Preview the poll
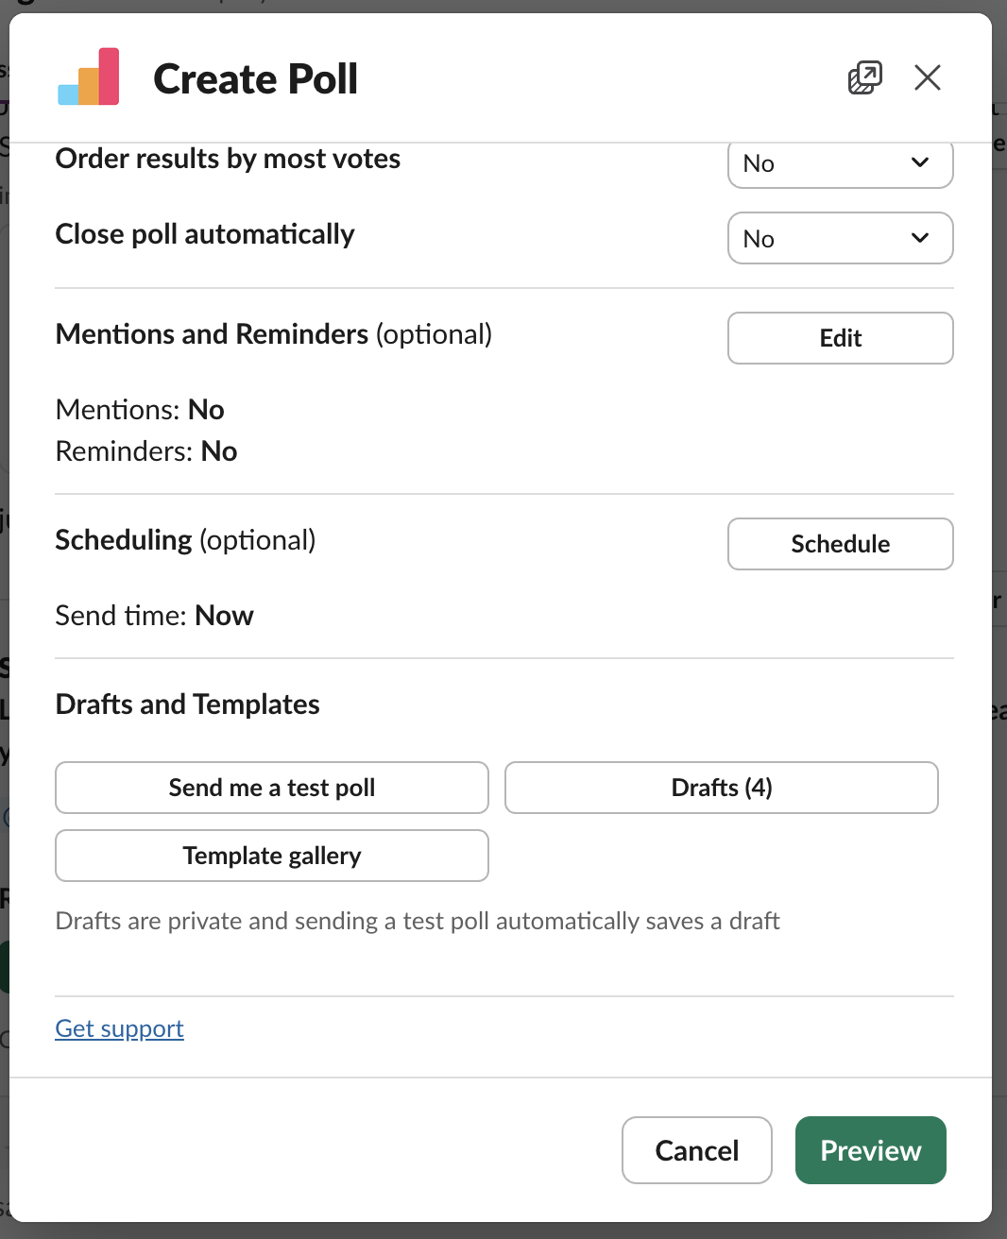Screen dimensions: 1007x1239 (870, 1150)
